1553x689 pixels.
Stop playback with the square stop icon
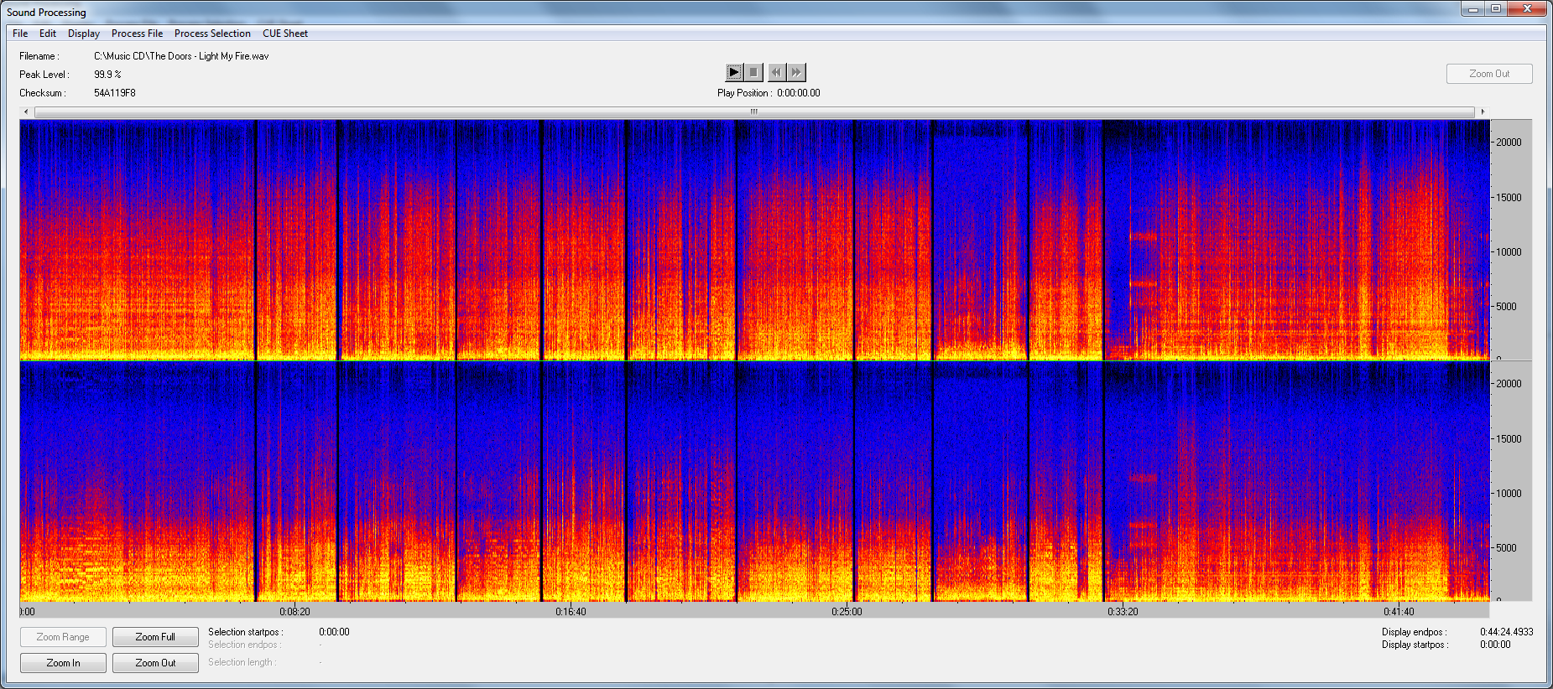pos(753,72)
